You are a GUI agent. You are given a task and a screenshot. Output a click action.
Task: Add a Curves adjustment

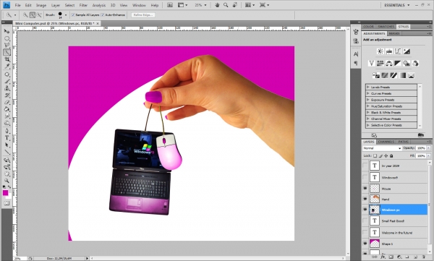click(x=398, y=51)
